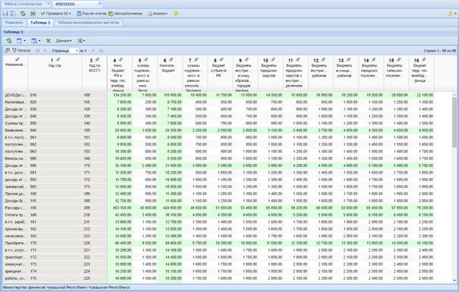Click the save icon in the main toolbar

pyautogui.click(x=5, y=14)
